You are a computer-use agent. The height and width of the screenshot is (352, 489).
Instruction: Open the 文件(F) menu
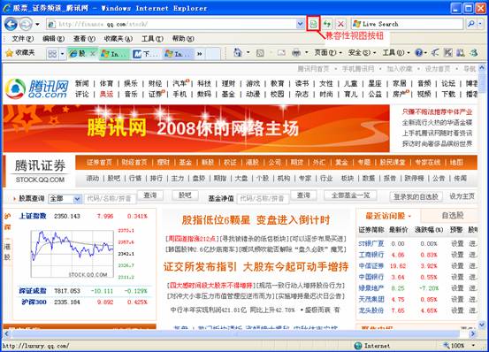coord(22,39)
